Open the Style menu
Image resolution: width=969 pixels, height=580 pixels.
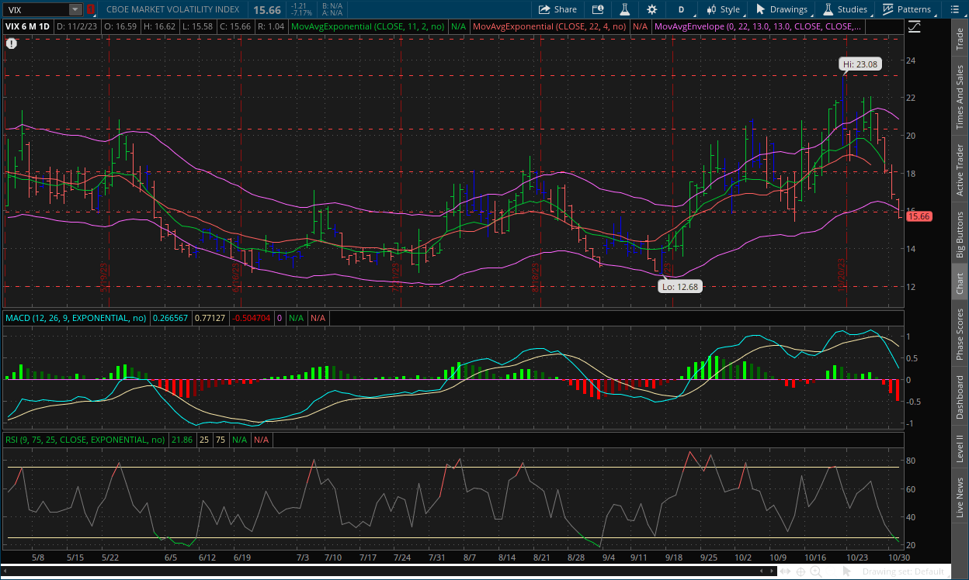(x=722, y=9)
